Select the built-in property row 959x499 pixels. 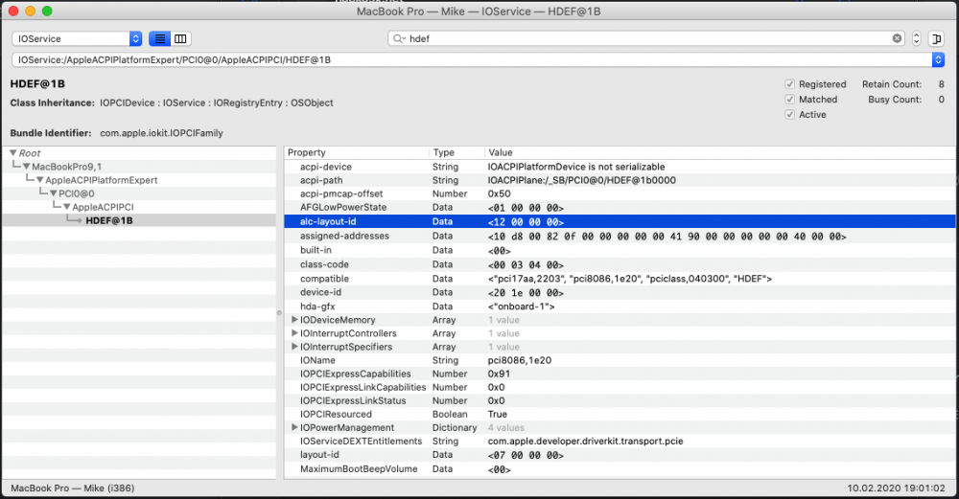[x=620, y=250]
